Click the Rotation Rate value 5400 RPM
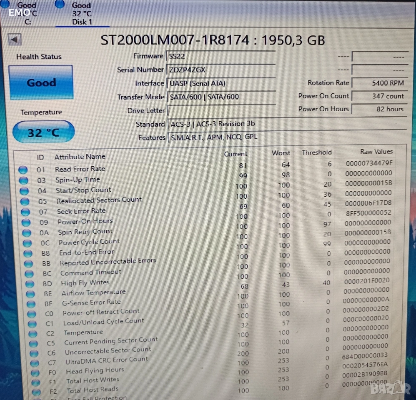Screen dimensions: 416x400 tap(379, 83)
